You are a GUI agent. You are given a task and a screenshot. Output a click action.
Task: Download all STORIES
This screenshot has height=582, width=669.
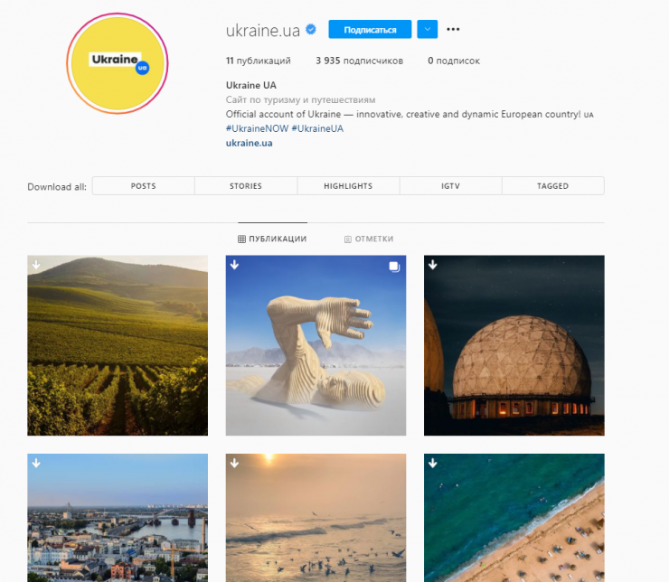tap(246, 186)
